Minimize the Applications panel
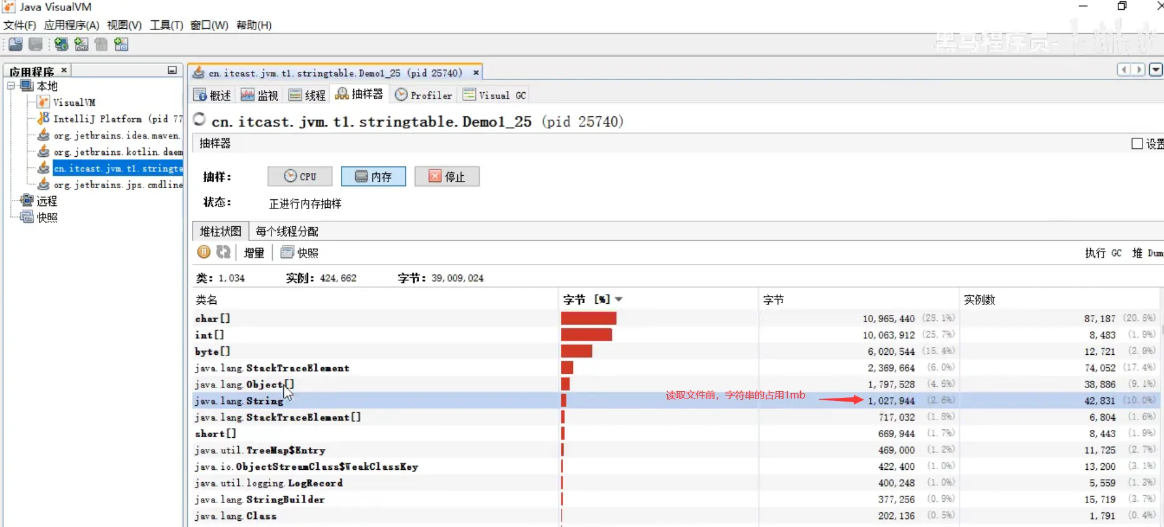 (172, 71)
